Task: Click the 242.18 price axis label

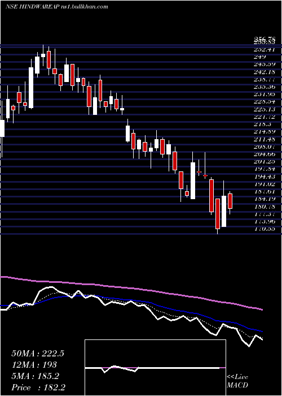Action: click(x=264, y=72)
